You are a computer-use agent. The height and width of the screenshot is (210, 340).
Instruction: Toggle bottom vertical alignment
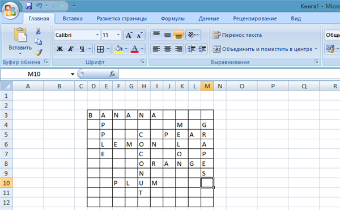(x=178, y=35)
